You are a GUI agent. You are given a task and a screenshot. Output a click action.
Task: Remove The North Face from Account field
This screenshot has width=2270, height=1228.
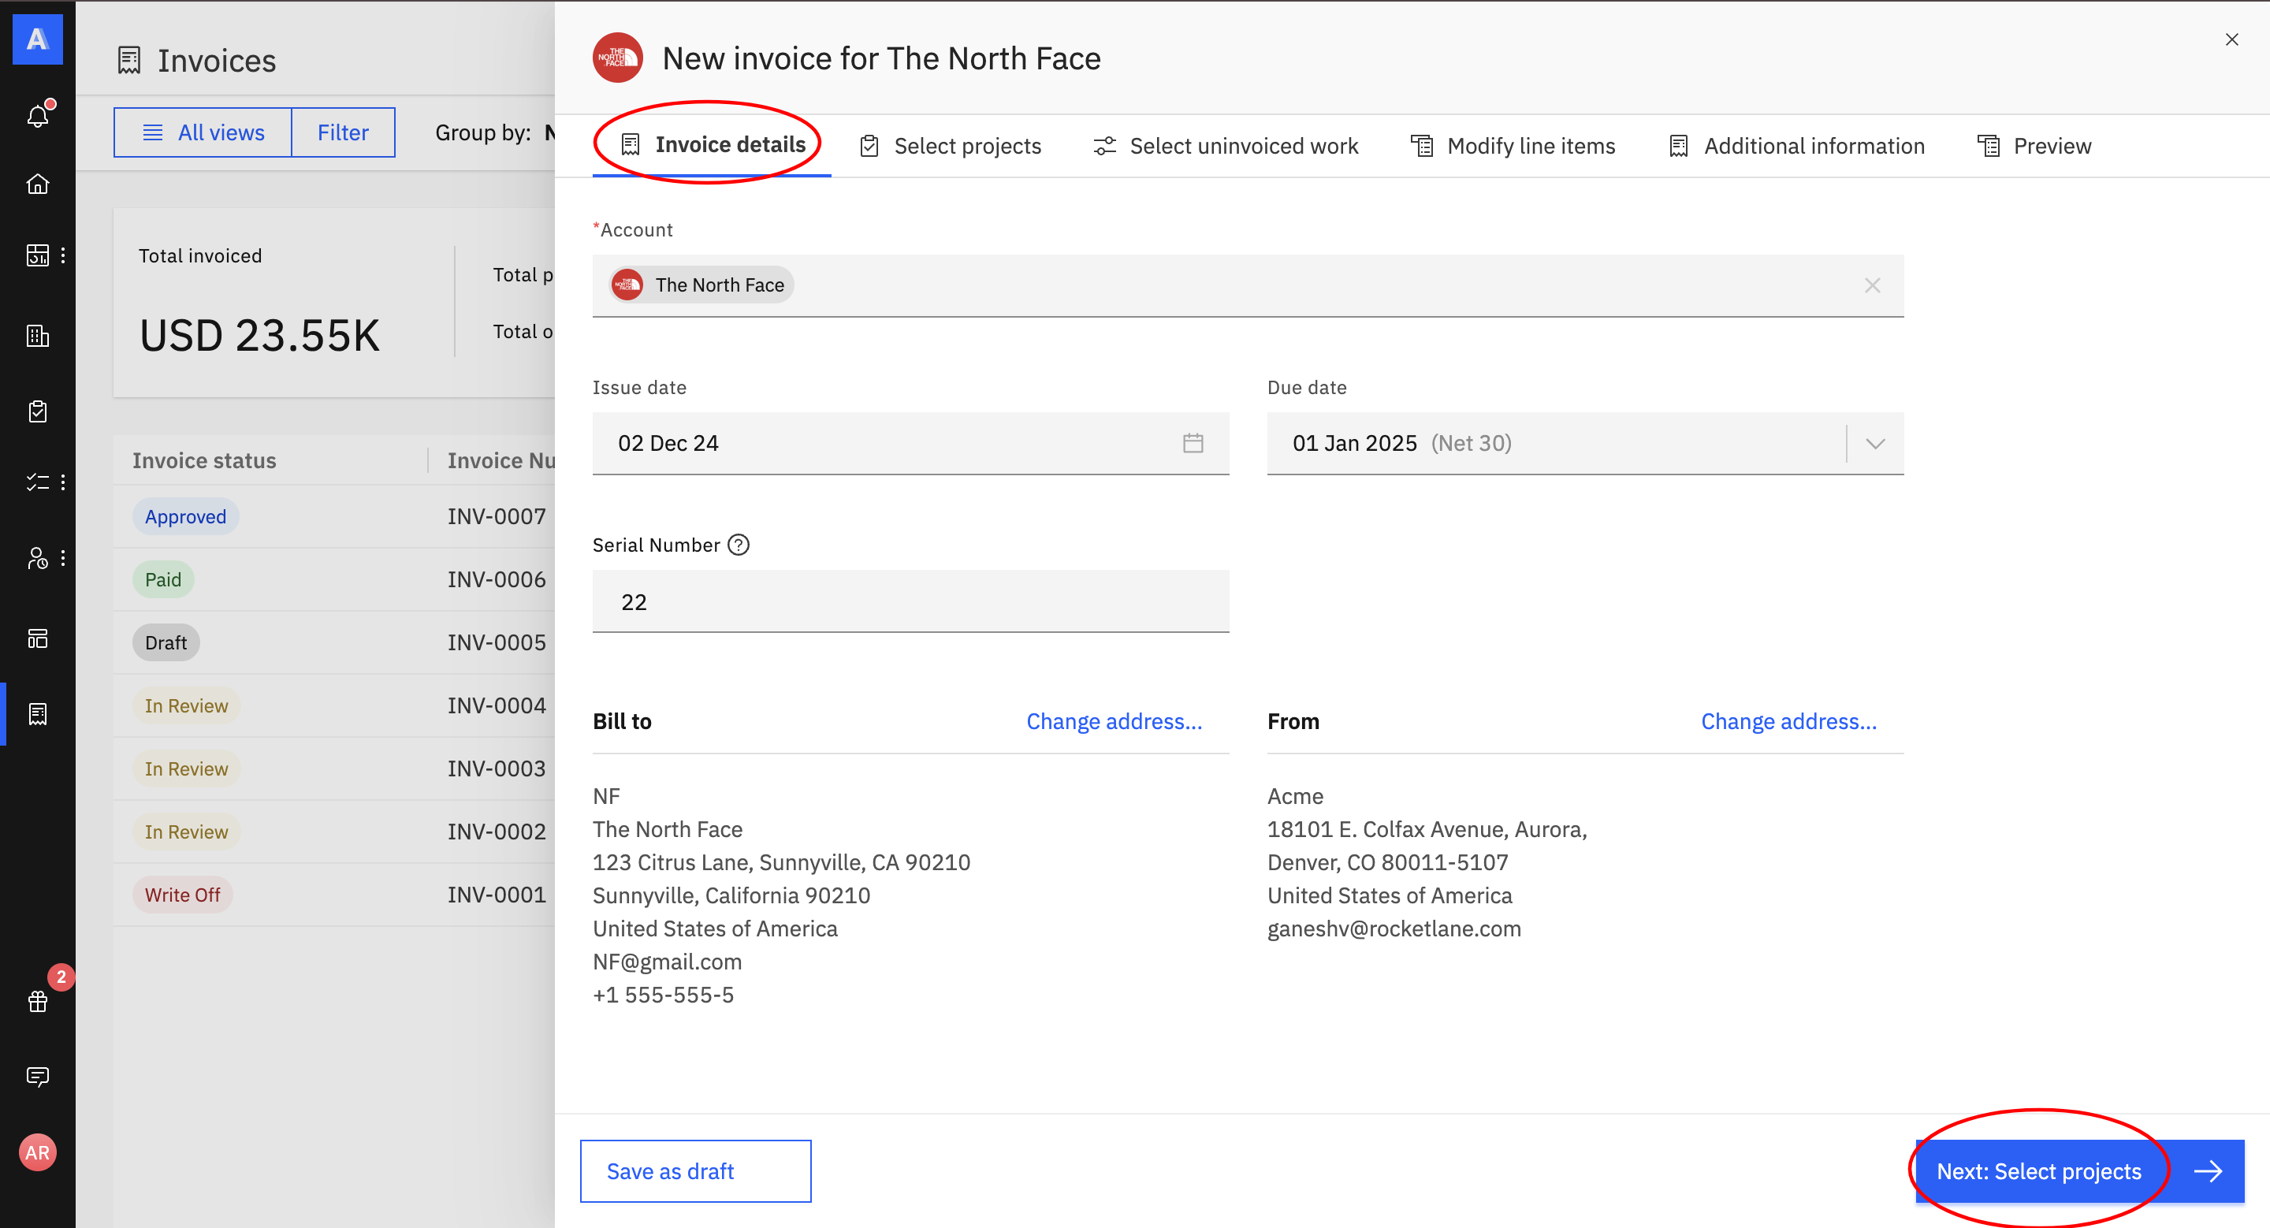coord(1872,285)
